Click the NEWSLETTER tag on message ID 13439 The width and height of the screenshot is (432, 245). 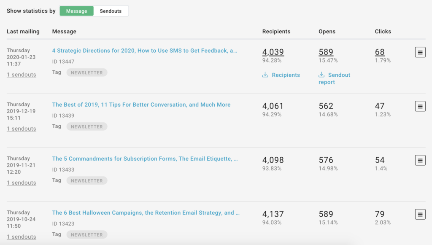pos(86,127)
